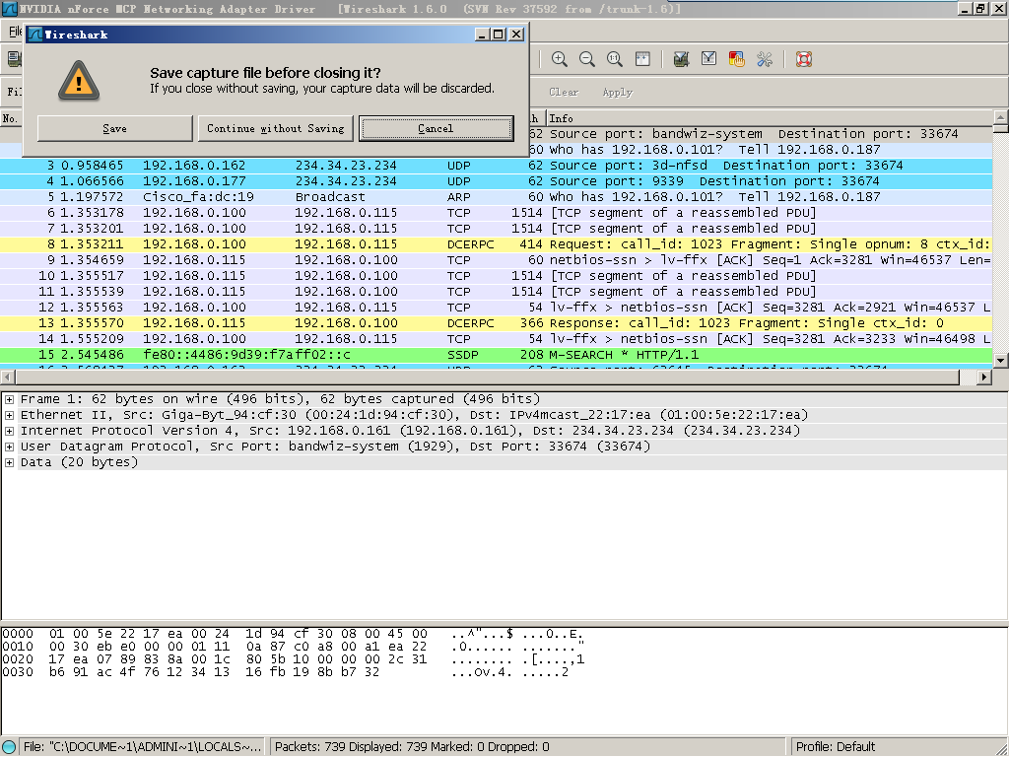Click packet list scroll-down arrow
Image resolution: width=1009 pixels, height=757 pixels.
click(x=1001, y=361)
